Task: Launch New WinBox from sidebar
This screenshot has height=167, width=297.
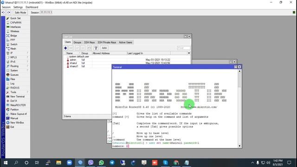Action: coord(17,122)
